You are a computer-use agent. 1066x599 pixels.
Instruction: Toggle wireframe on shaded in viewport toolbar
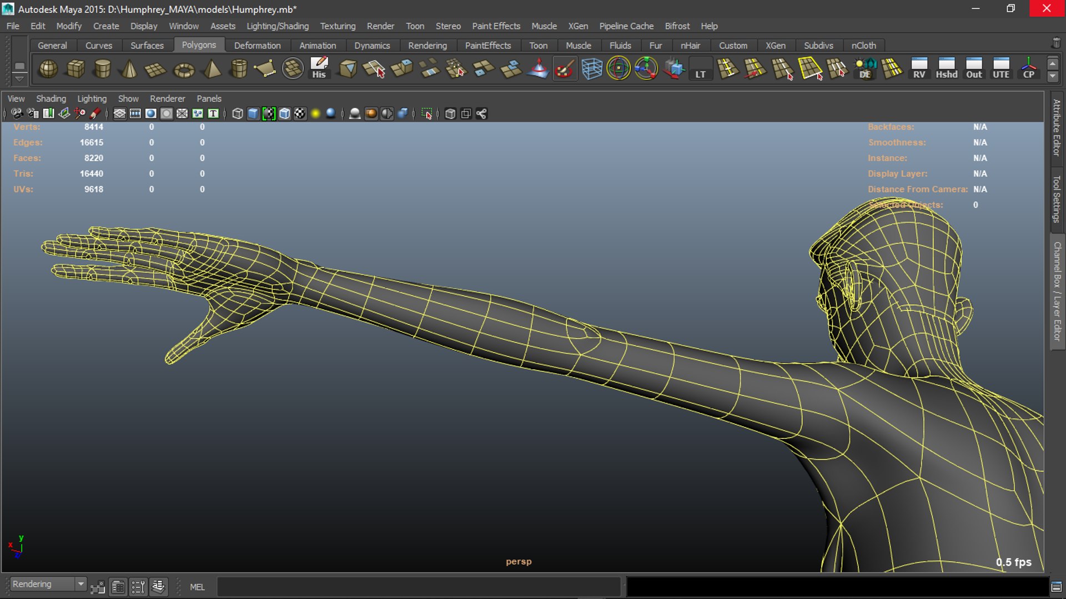[284, 114]
